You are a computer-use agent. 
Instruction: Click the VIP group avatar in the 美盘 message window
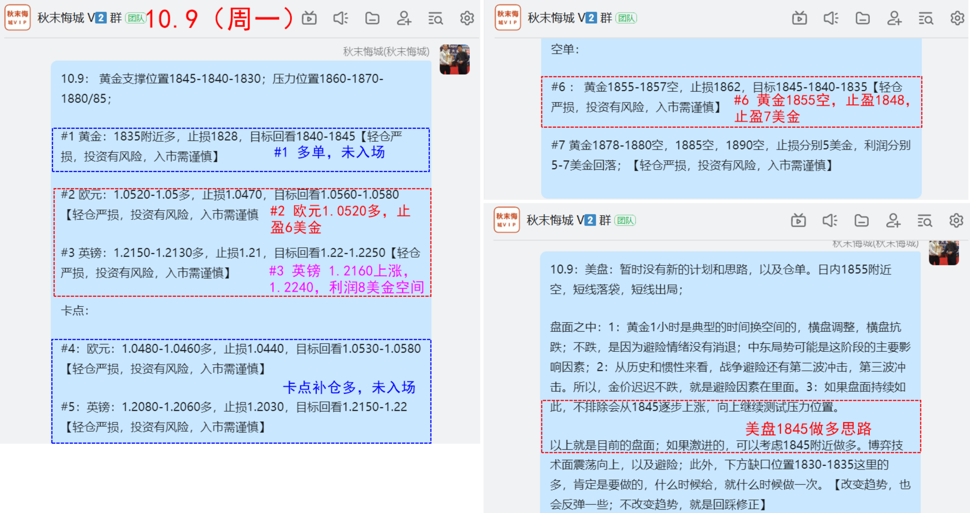[506, 220]
